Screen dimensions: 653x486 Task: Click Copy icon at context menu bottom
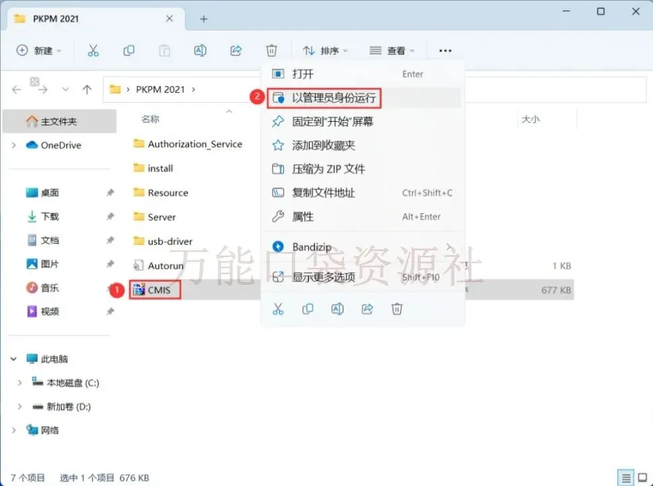point(308,309)
